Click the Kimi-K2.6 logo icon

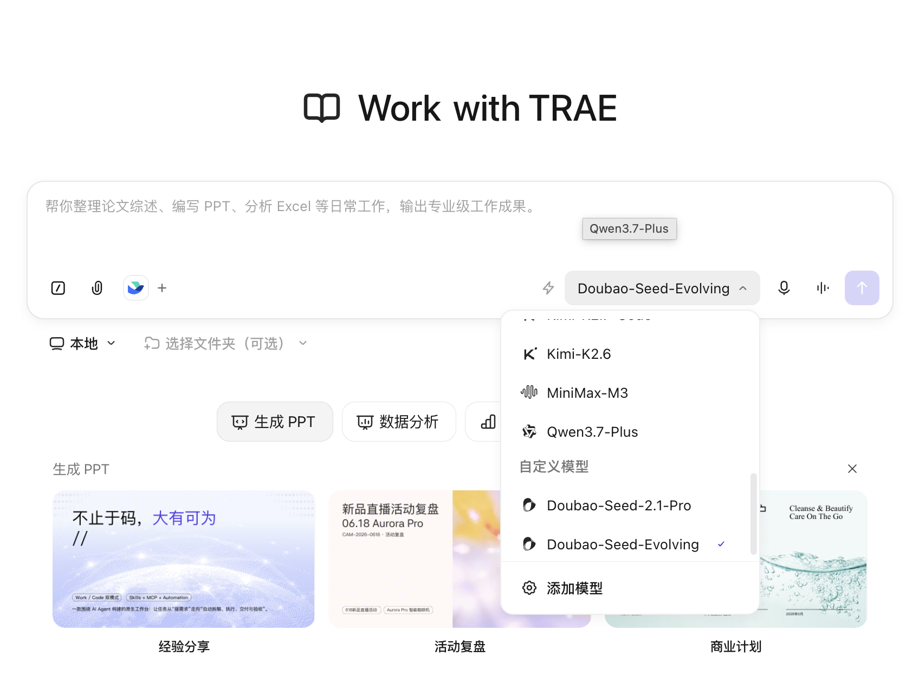[529, 354]
